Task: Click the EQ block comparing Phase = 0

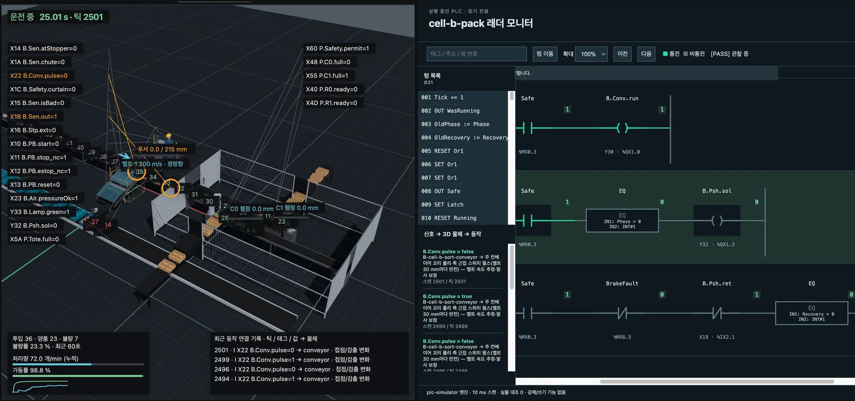Action: [622, 220]
